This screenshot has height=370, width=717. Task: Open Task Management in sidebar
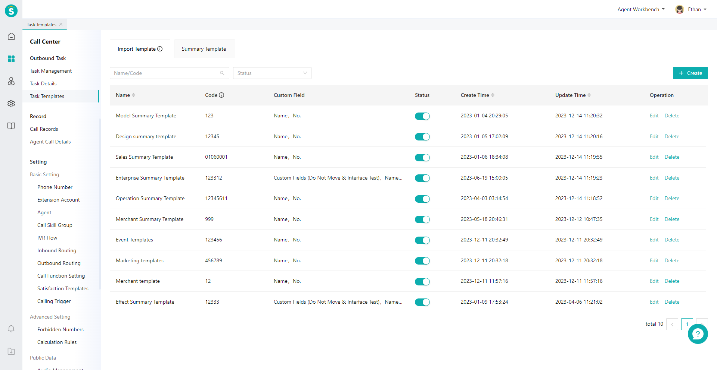(x=51, y=71)
